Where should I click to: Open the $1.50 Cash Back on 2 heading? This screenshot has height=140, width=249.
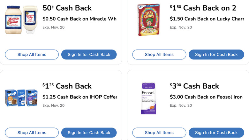tap(203, 8)
